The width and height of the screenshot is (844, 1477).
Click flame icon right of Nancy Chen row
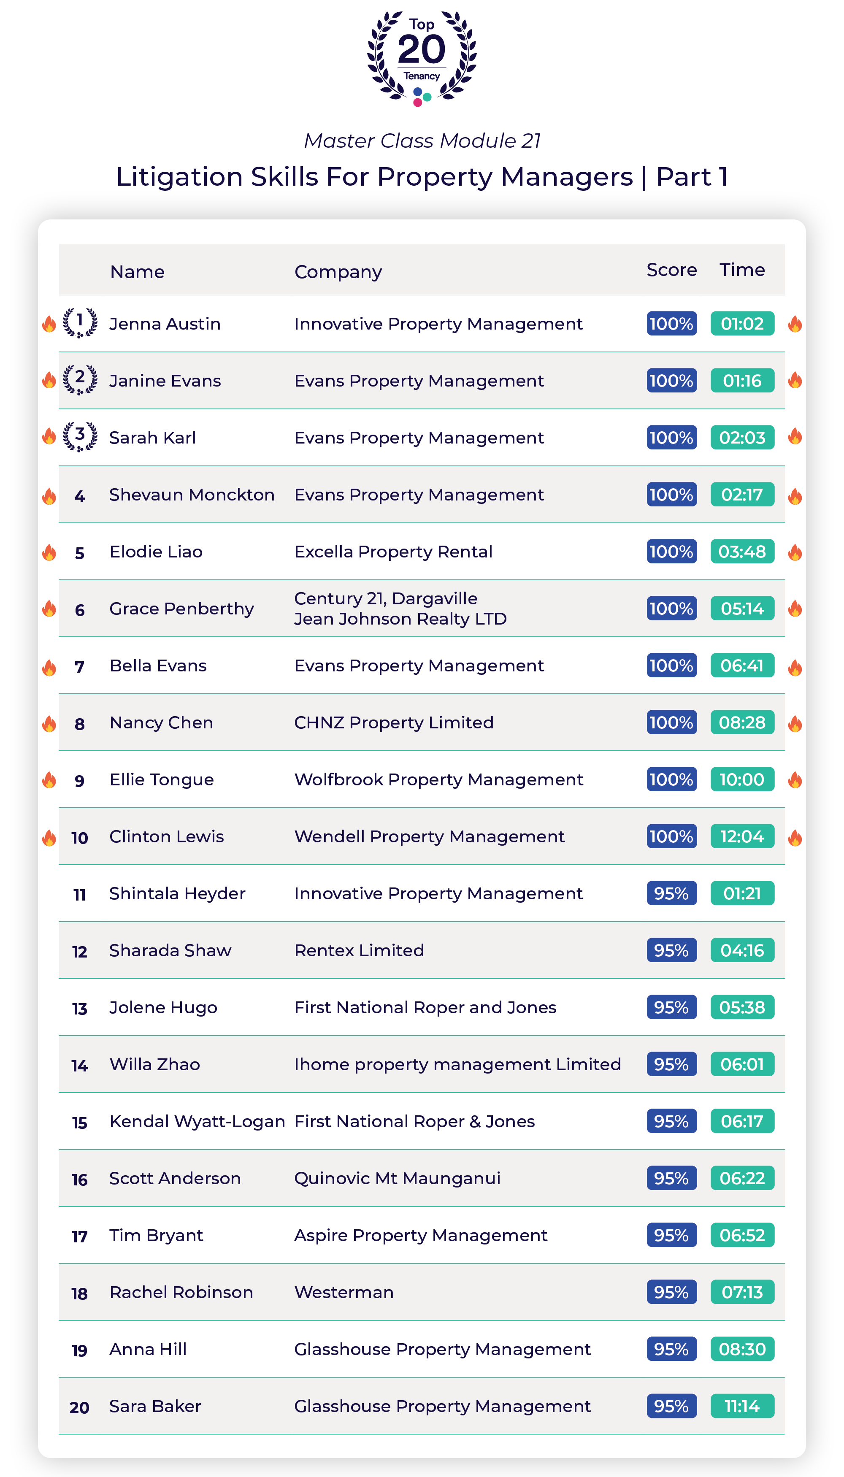795,723
